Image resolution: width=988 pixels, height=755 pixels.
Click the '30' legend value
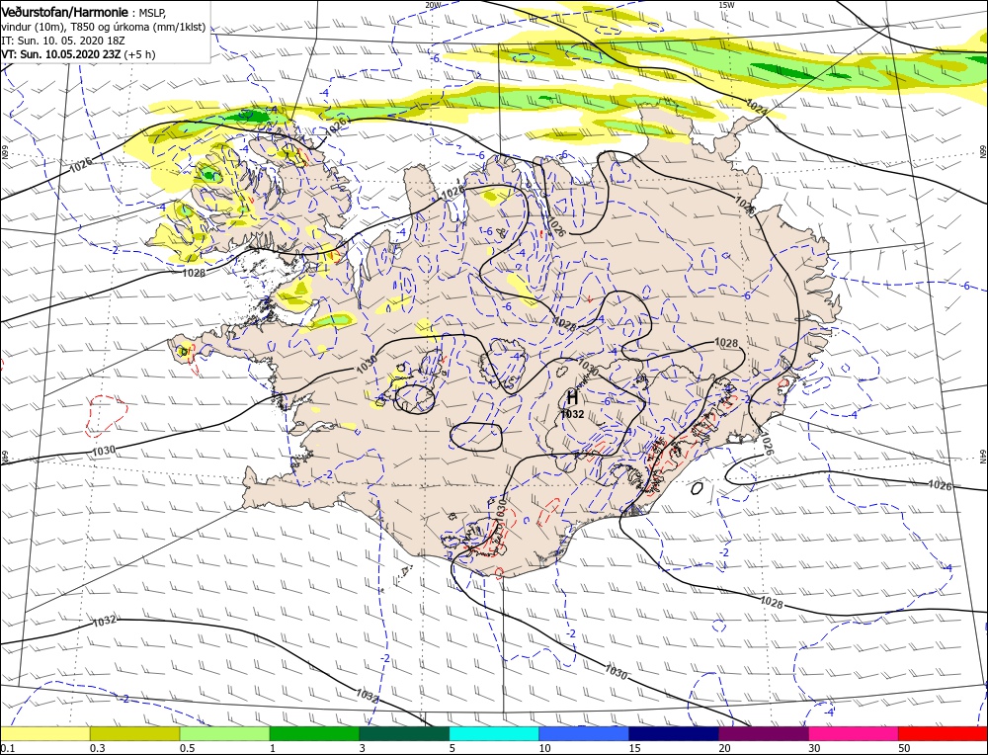(x=814, y=748)
